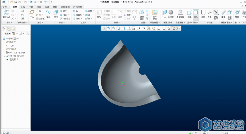Toggle coordinate system display in graphics toolbar
Viewport: 246px width, 134px height.
[168, 28]
